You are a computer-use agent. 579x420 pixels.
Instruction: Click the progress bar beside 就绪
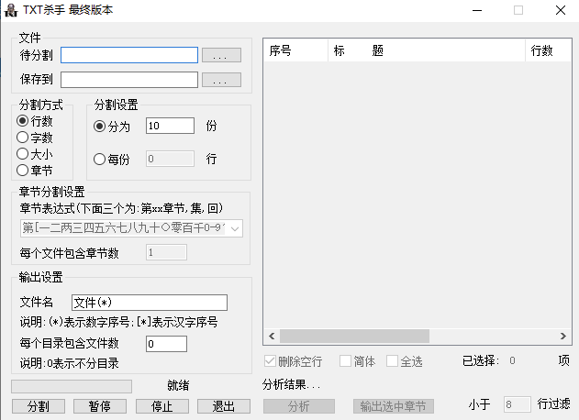[72, 386]
